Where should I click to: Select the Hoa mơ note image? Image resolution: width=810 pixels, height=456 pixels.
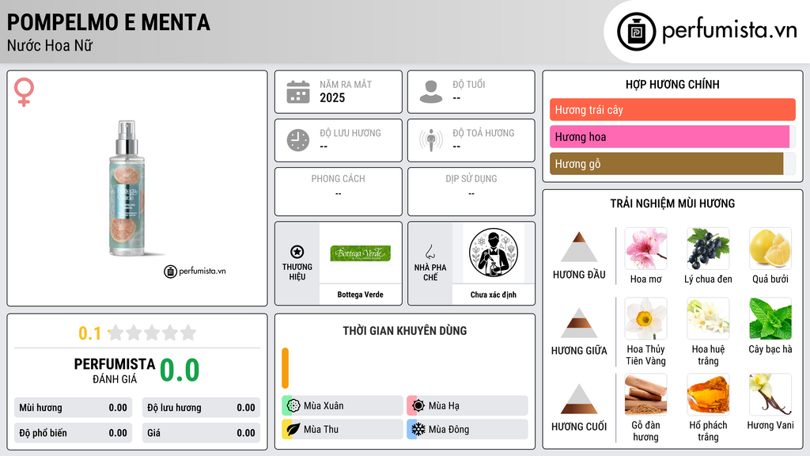pos(645,249)
